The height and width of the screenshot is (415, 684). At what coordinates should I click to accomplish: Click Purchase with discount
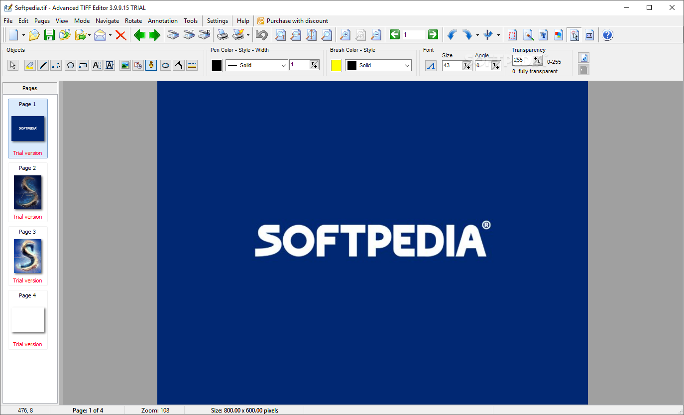[293, 21]
